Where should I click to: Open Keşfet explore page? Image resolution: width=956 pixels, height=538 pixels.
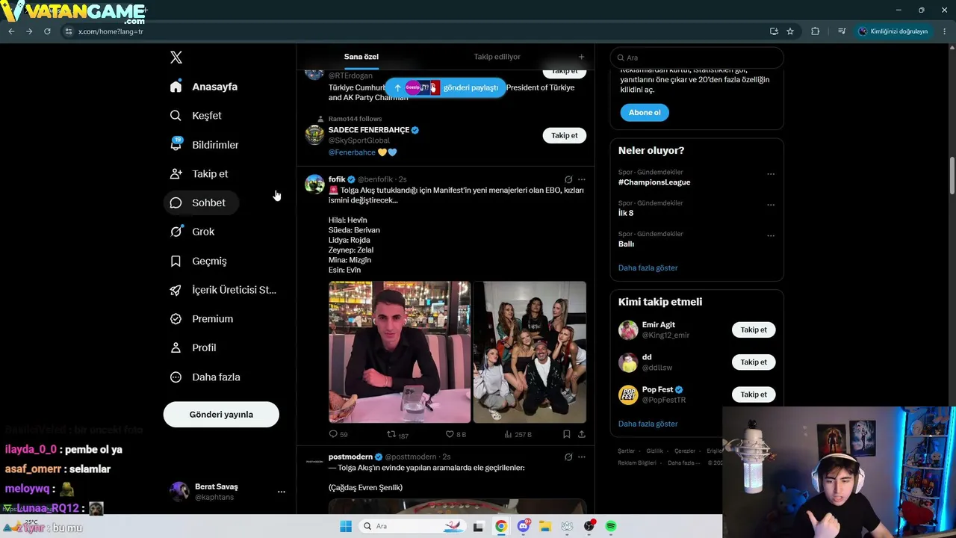(196, 116)
